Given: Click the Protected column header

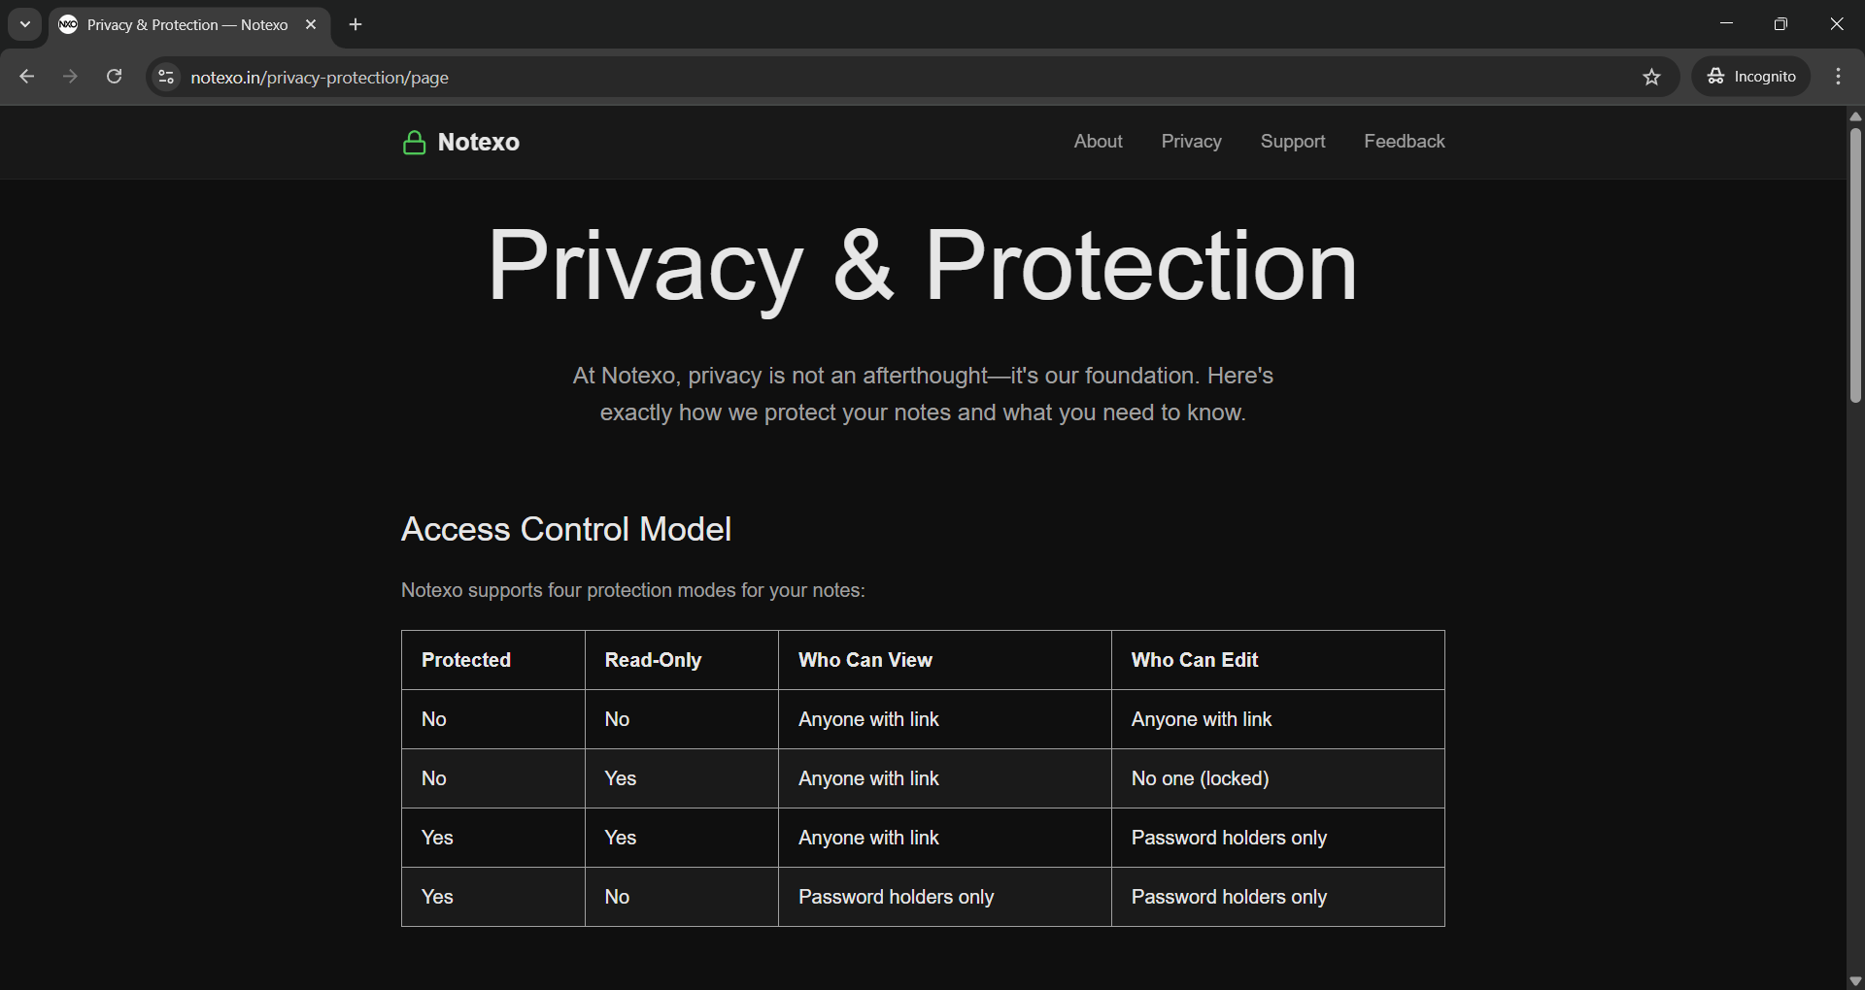Looking at the screenshot, I should click(493, 660).
